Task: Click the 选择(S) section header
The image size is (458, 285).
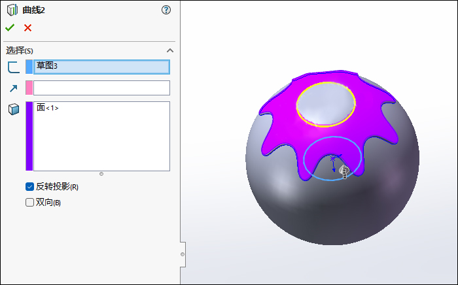Action: [20, 50]
